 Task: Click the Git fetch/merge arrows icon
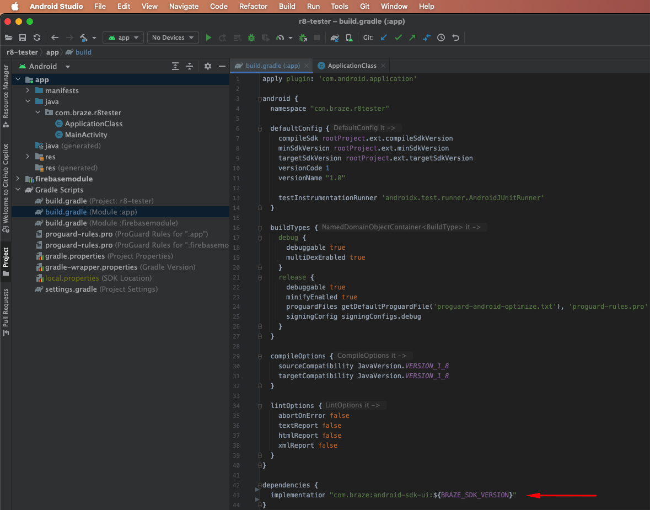pyautogui.click(x=427, y=37)
